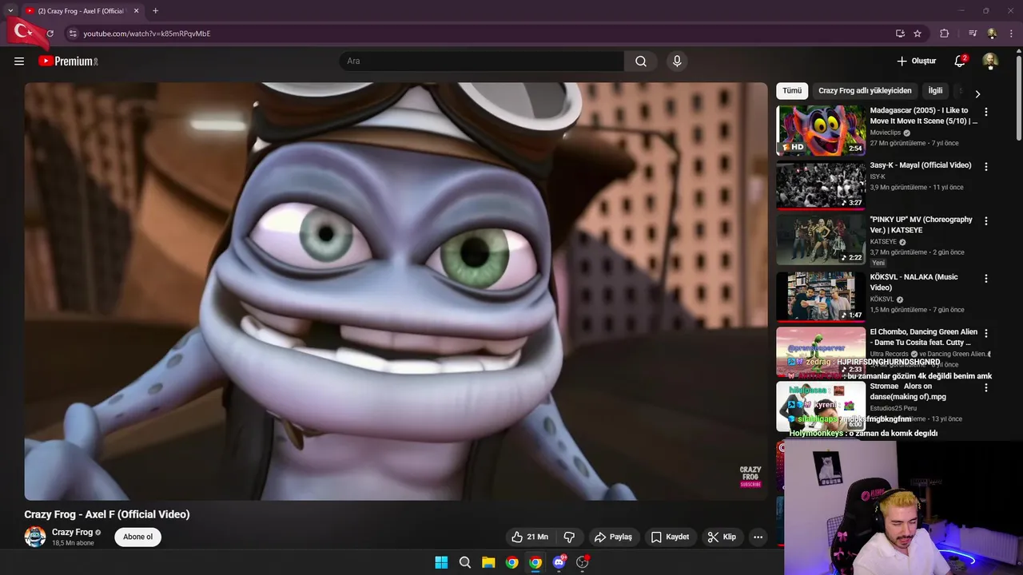
Task: Open options menu for KÖKSVL NALAKA video
Action: (985, 279)
